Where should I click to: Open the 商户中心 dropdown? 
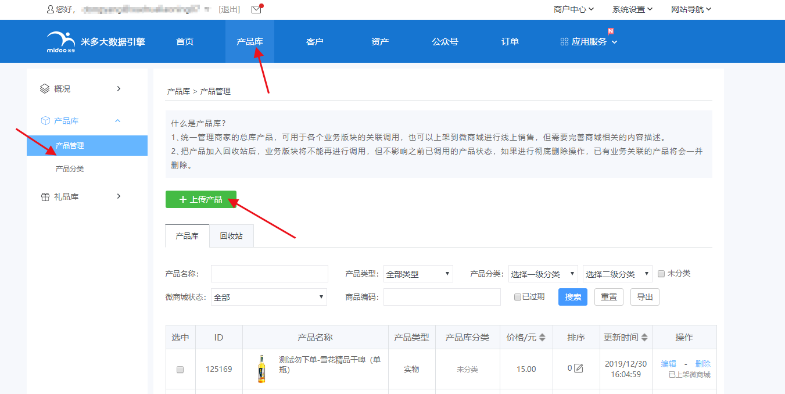pyautogui.click(x=573, y=9)
